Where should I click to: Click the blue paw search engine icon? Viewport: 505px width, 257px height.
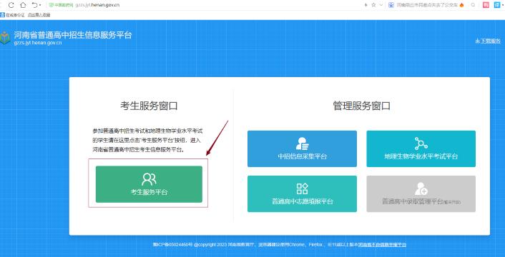pyautogui.click(x=391, y=5)
